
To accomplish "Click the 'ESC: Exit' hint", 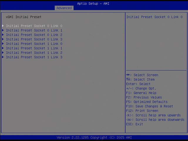I will 135,124.
